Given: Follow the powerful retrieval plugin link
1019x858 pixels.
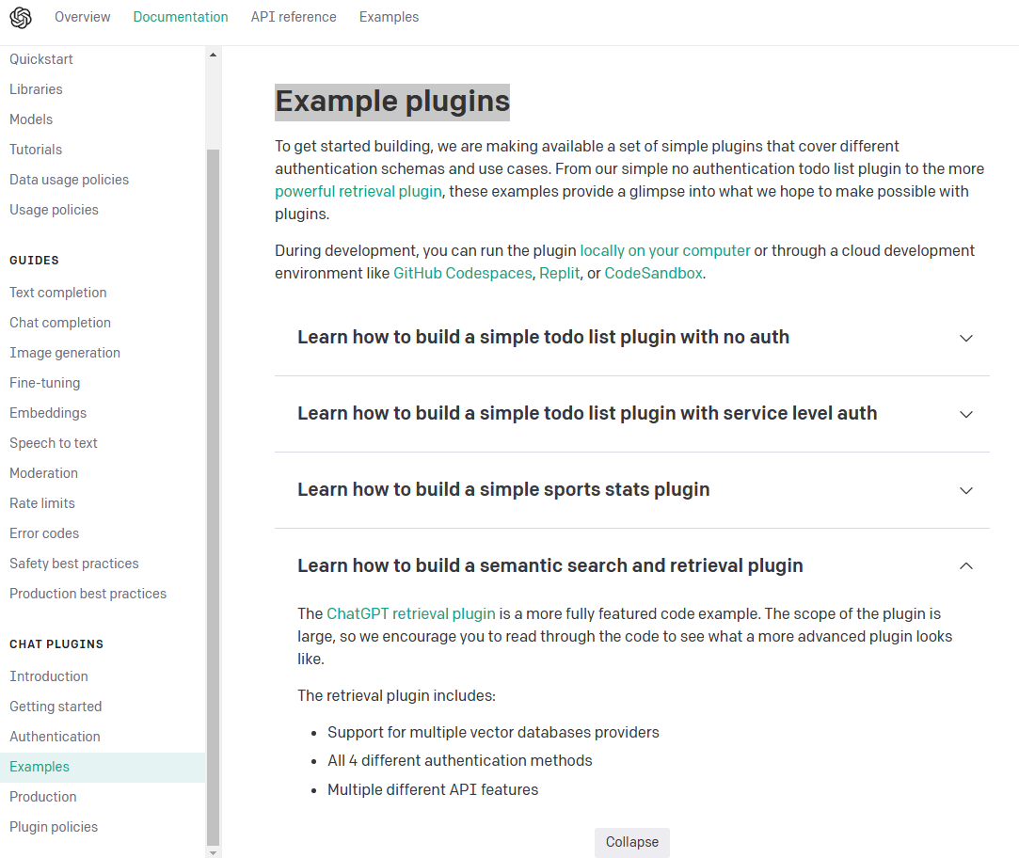Looking at the screenshot, I should point(358,191).
